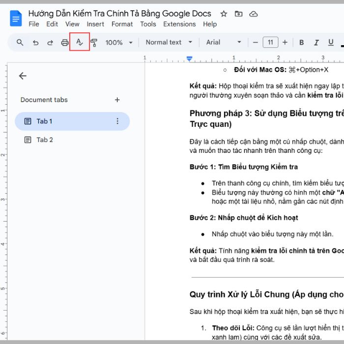Open the Arial font dropdown
The image size is (344, 344).
pos(224,42)
